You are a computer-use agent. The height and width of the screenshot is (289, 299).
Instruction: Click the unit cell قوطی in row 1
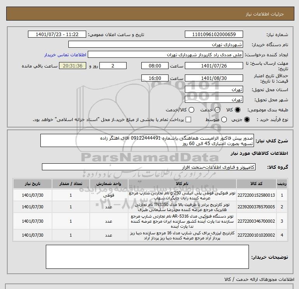pos(109,196)
